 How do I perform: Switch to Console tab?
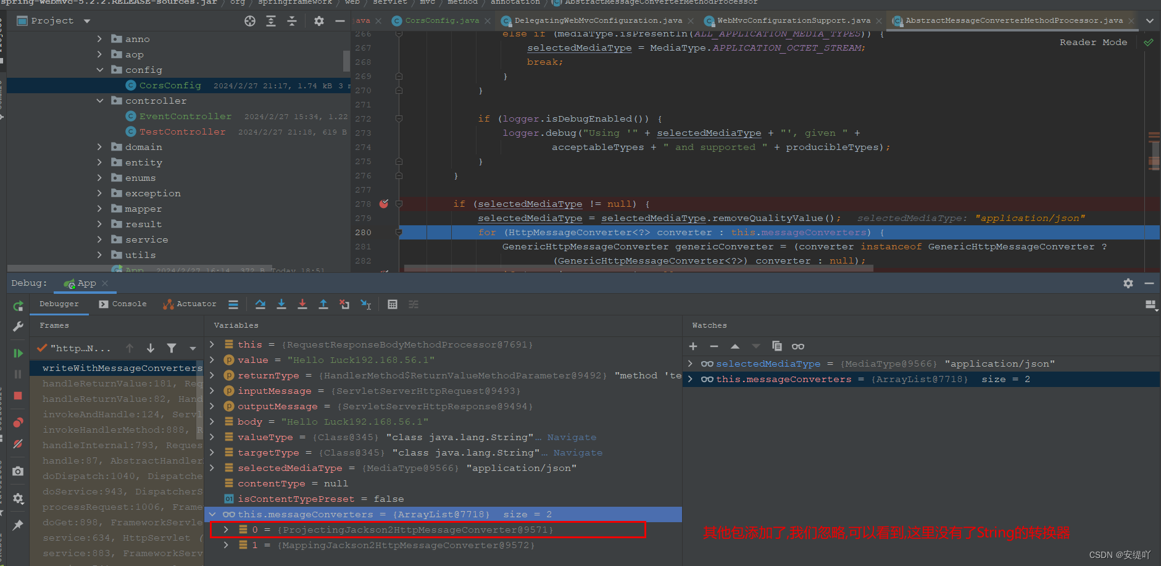click(x=123, y=304)
